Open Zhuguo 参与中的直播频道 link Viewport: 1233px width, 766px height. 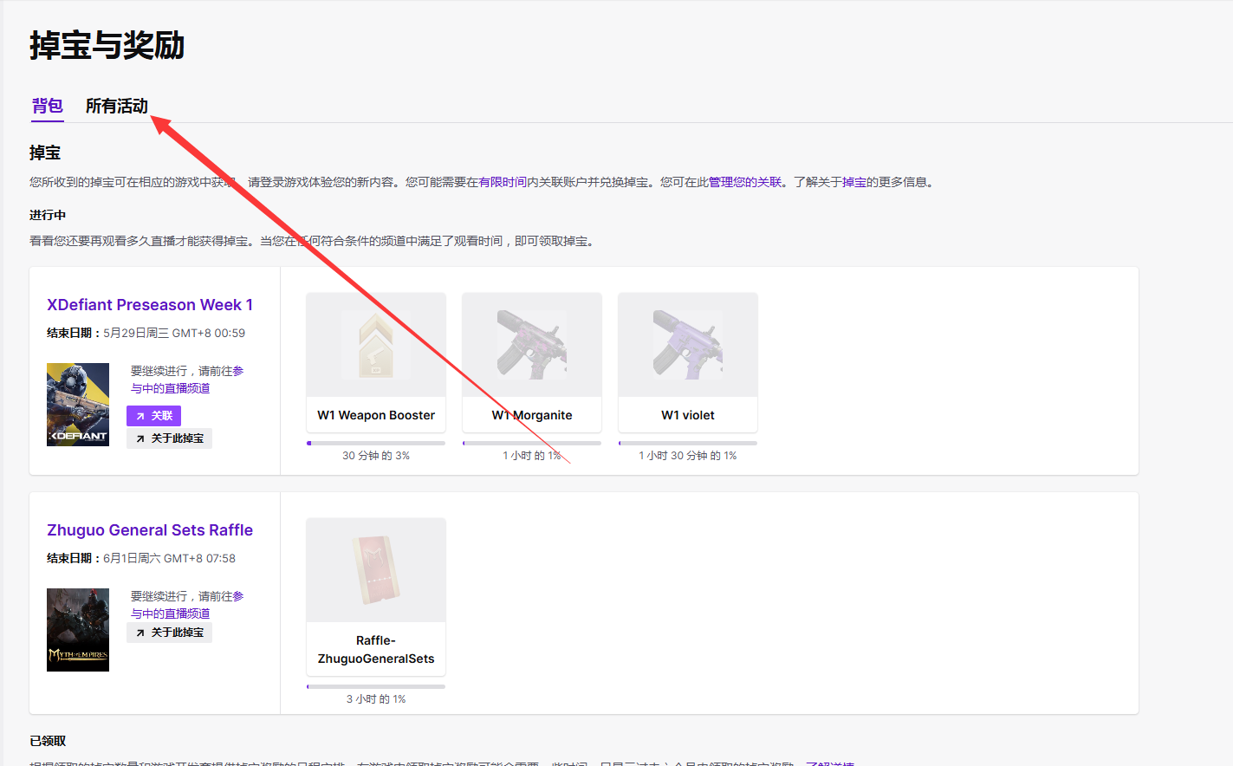[171, 613]
